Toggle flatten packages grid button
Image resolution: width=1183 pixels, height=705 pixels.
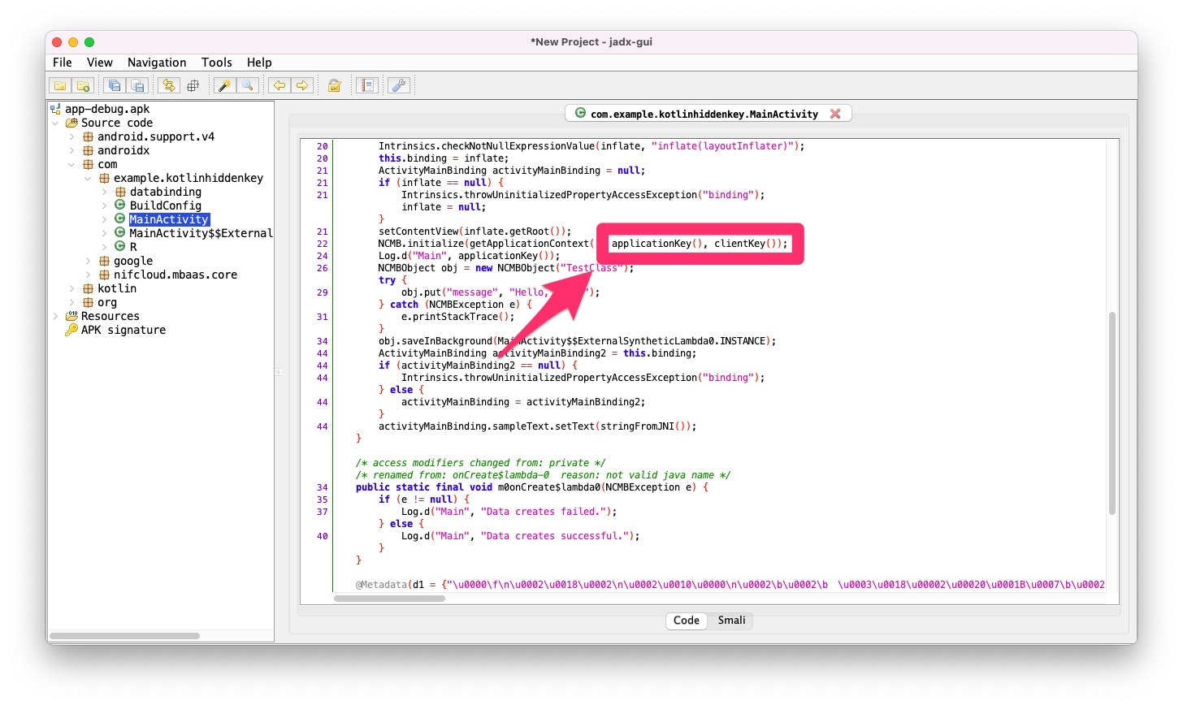click(193, 85)
